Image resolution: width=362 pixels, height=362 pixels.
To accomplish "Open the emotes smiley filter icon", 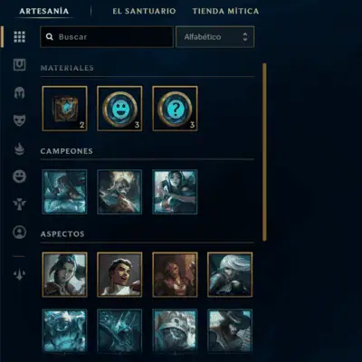I will [20, 176].
